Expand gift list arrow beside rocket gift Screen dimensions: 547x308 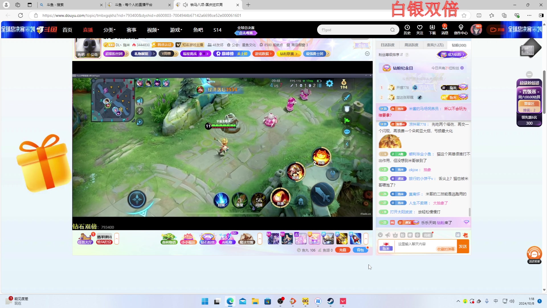[x=366, y=239]
